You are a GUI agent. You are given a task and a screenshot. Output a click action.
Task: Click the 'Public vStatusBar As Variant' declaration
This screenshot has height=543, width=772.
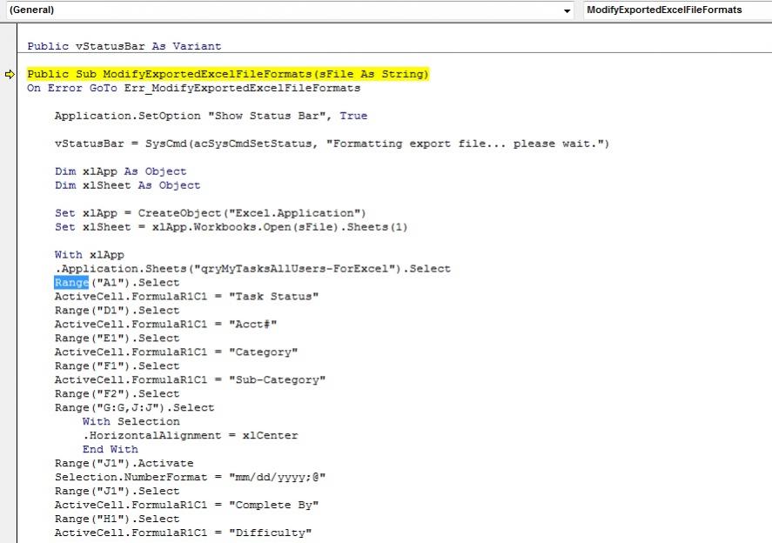pyautogui.click(x=124, y=46)
